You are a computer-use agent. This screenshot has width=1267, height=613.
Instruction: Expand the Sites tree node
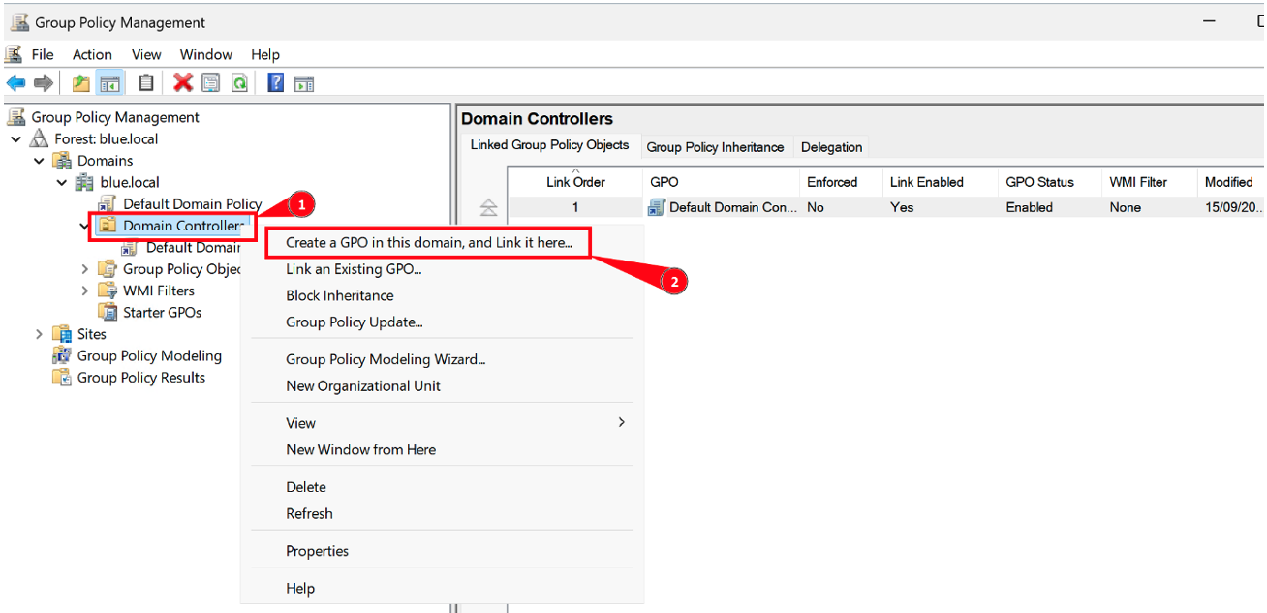pyautogui.click(x=39, y=334)
